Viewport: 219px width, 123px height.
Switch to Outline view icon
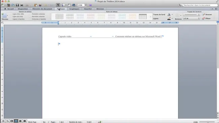click(x=7, y=121)
